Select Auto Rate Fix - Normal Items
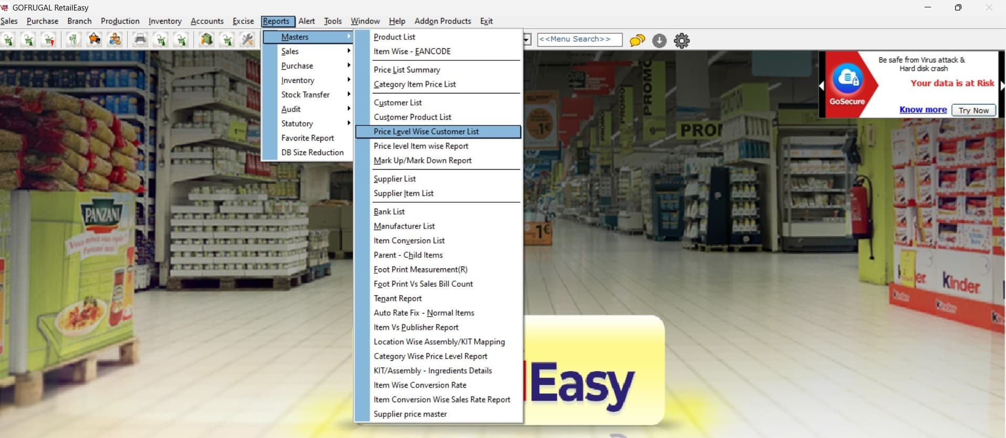 (438, 312)
